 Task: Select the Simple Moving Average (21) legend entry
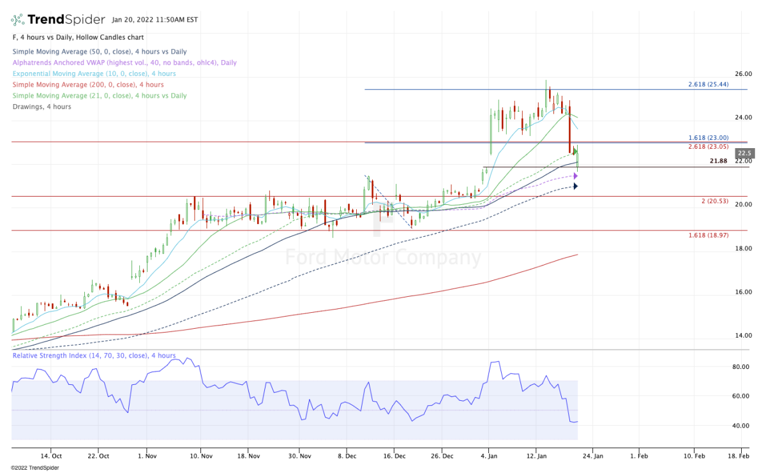(100, 96)
